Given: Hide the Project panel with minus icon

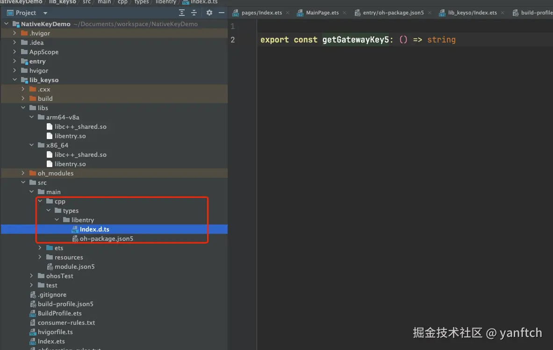Looking at the screenshot, I should (222, 13).
